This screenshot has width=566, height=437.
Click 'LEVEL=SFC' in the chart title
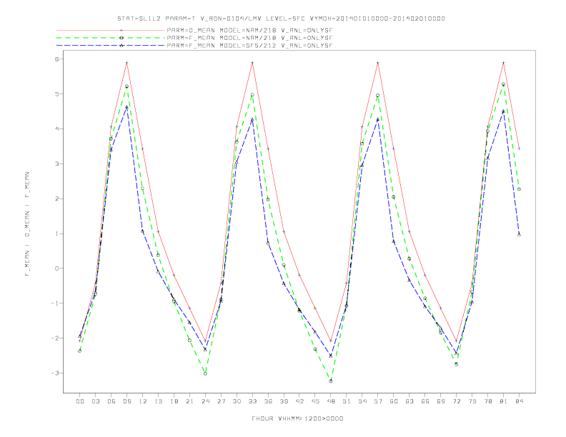point(286,19)
